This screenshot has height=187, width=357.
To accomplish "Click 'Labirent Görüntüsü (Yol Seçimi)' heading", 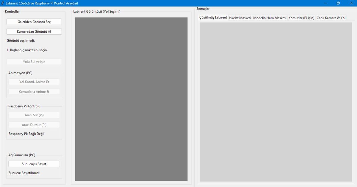I will (97, 12).
